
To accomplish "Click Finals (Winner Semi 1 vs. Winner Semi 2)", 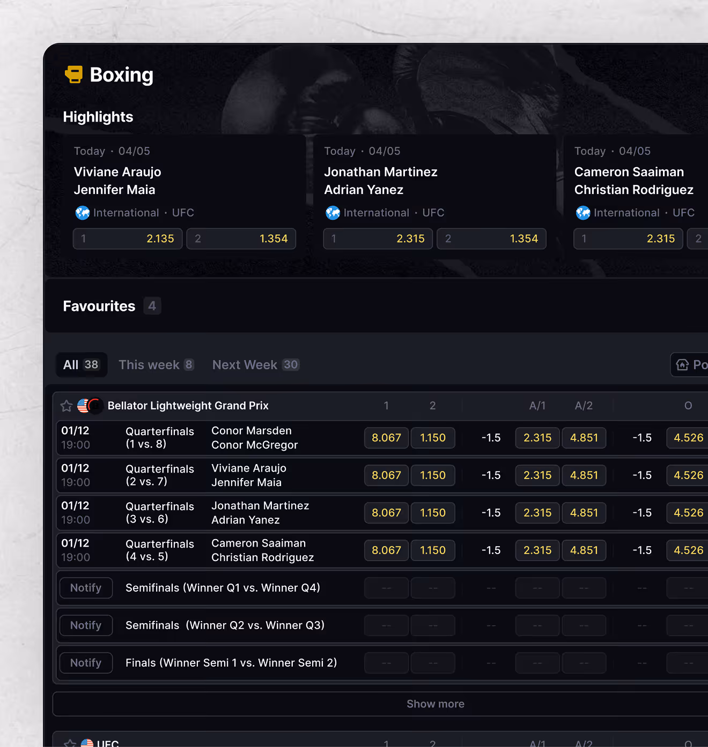I will click(x=231, y=663).
